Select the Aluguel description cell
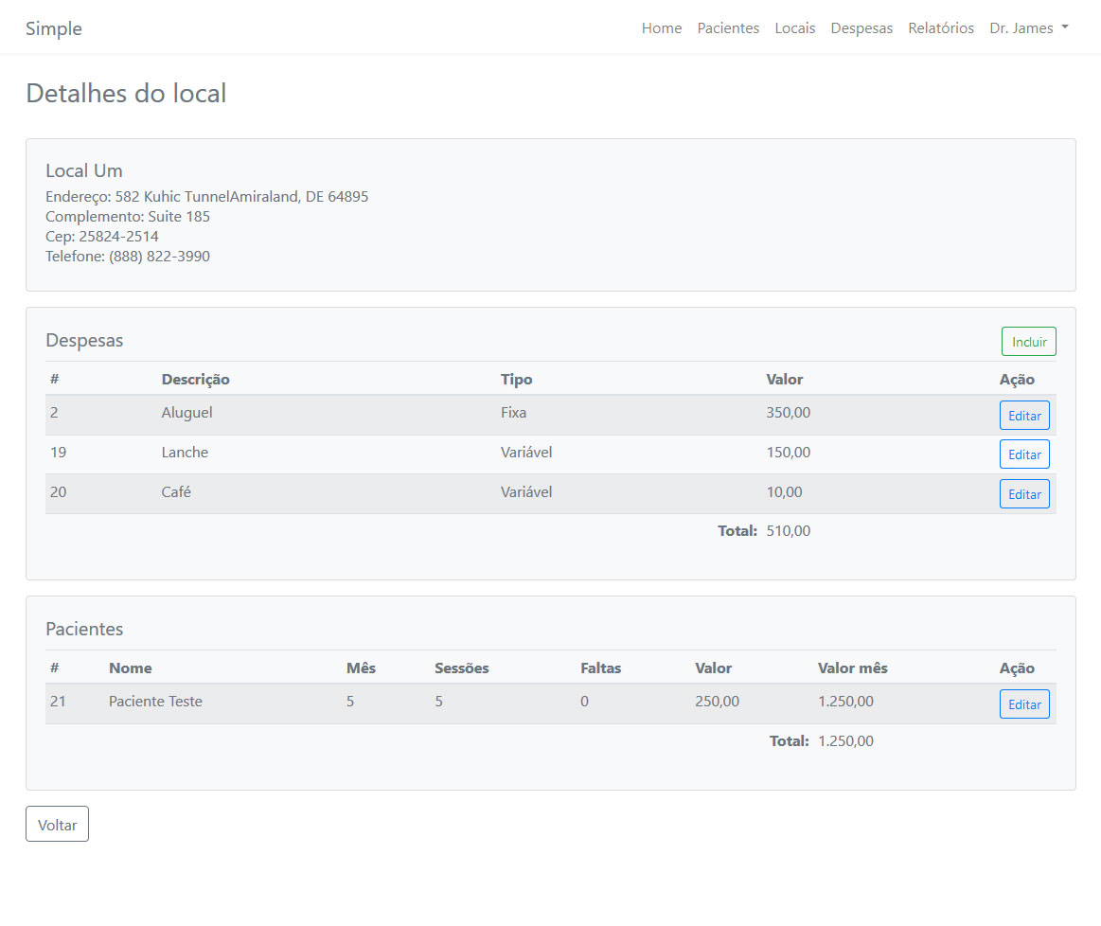 (x=186, y=413)
